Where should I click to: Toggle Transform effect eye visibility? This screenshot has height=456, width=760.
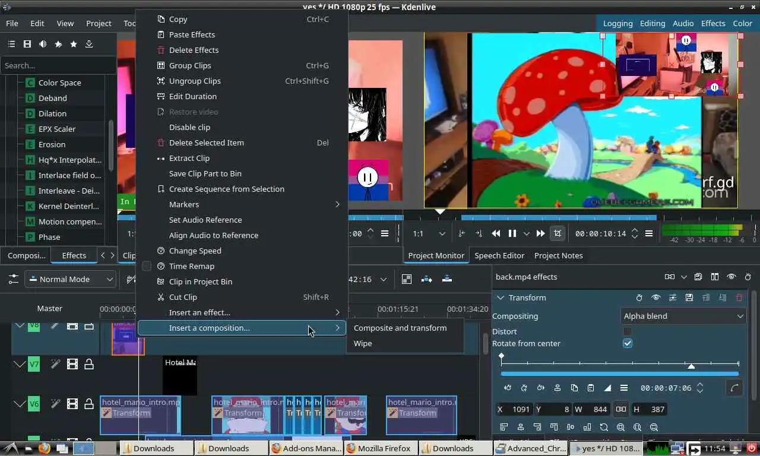pos(656,297)
